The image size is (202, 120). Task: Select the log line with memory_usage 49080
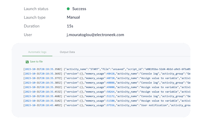pyautogui.click(x=106, y=87)
